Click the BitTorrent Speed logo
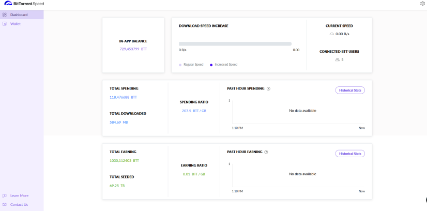 pyautogui.click(x=24, y=4)
